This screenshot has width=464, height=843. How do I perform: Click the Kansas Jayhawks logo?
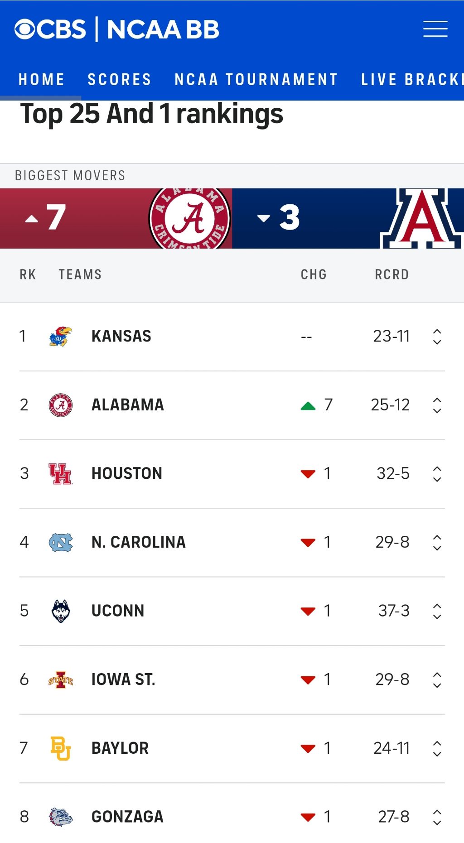point(61,337)
